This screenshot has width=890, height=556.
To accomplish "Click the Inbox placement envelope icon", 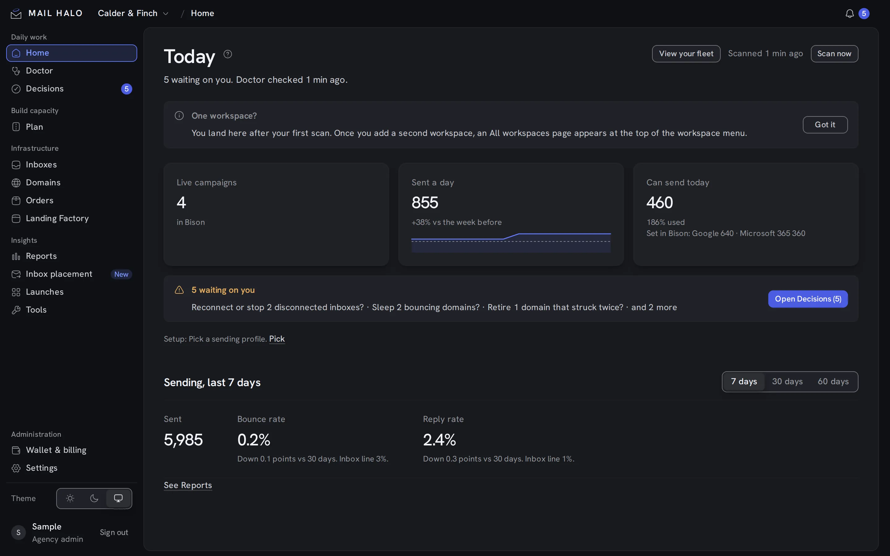I will click(16, 274).
